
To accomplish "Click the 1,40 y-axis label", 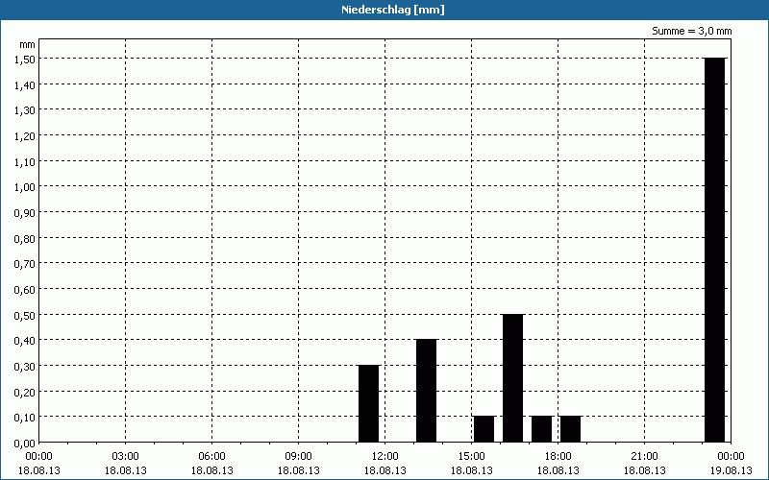I will tap(25, 84).
